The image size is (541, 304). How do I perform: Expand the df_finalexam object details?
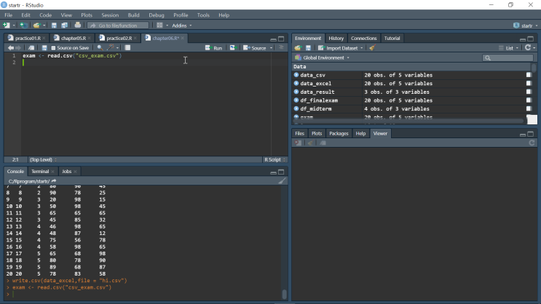pos(296,100)
